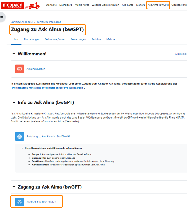Collapse the Zugang zu Ask Alma section
The height and width of the screenshot is (208, 187).
tap(14, 187)
